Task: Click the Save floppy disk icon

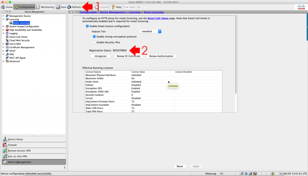Action: pyautogui.click(x=58, y=7)
